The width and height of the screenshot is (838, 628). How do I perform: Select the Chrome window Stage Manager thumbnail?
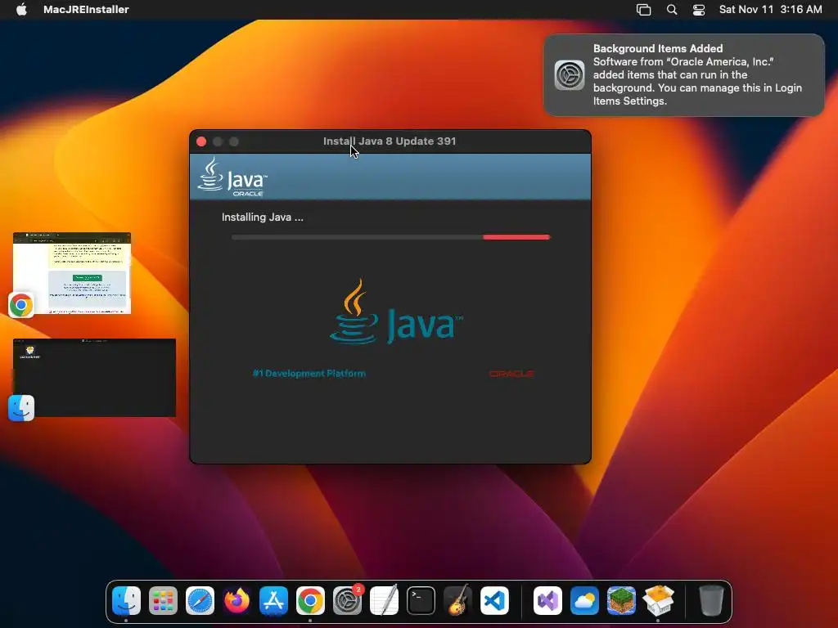pyautogui.click(x=72, y=273)
